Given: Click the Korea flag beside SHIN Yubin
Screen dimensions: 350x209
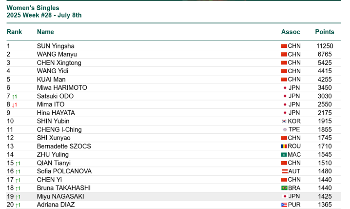Looking at the screenshot, I should (x=284, y=121).
